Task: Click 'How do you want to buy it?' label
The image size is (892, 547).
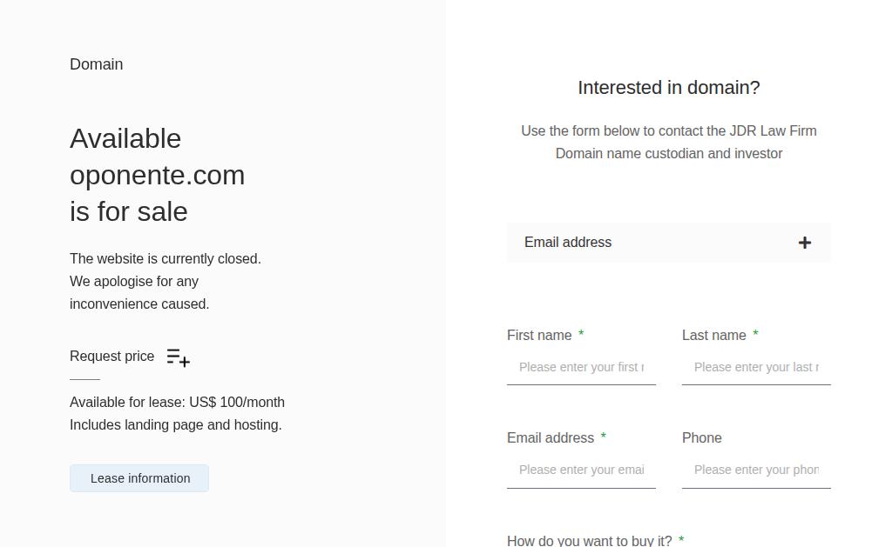Action: coord(590,541)
